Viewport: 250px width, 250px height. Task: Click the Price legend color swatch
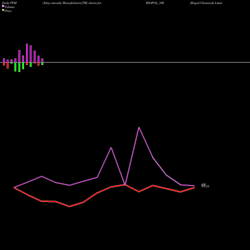click(3, 10)
